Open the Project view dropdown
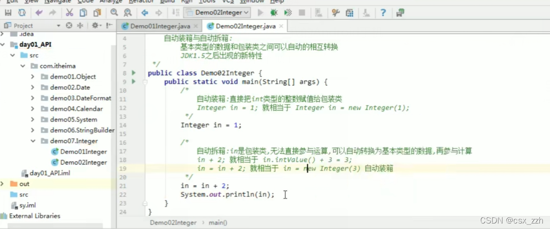The width and height of the screenshot is (550, 229). (58, 26)
